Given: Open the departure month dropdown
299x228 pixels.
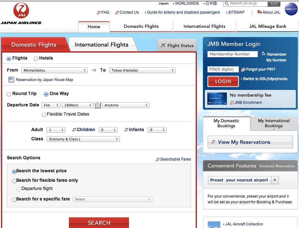Looking at the screenshot, I should click(51, 105).
